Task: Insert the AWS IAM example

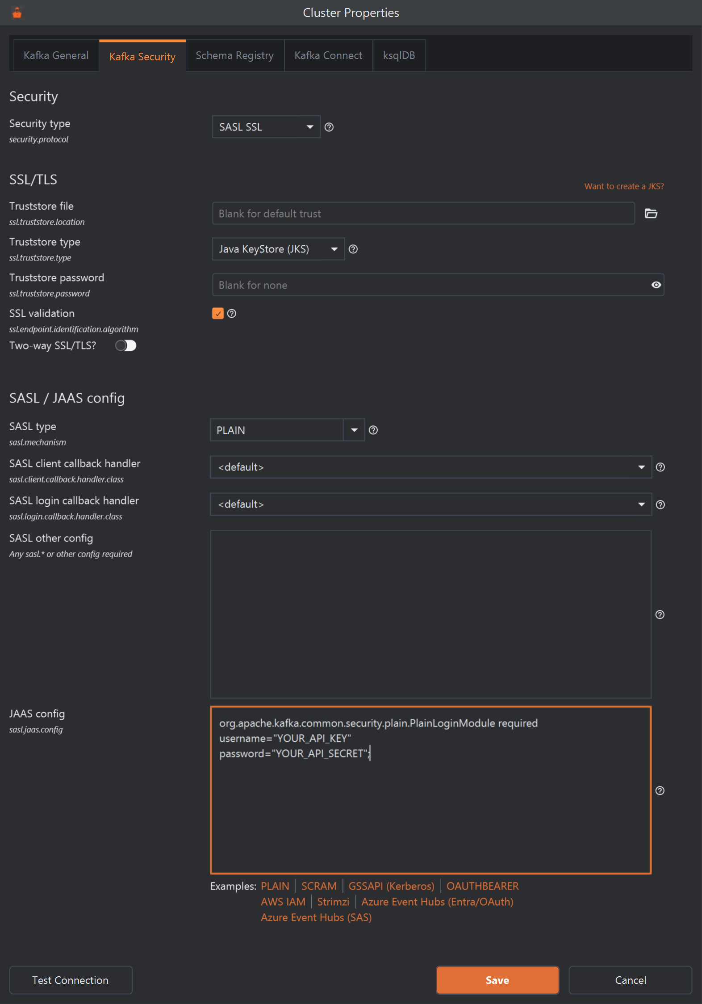Action: [x=283, y=902]
